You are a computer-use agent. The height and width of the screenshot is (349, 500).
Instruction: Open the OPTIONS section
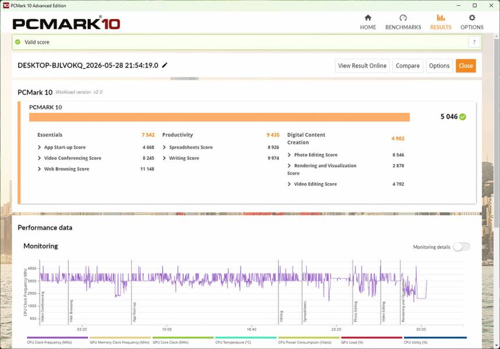472,22
